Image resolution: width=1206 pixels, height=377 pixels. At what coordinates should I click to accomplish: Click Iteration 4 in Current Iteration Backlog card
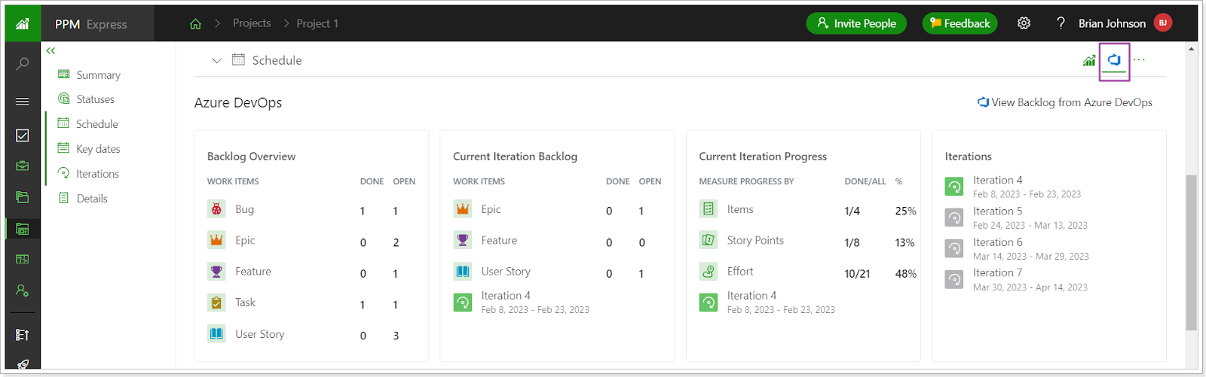click(506, 296)
